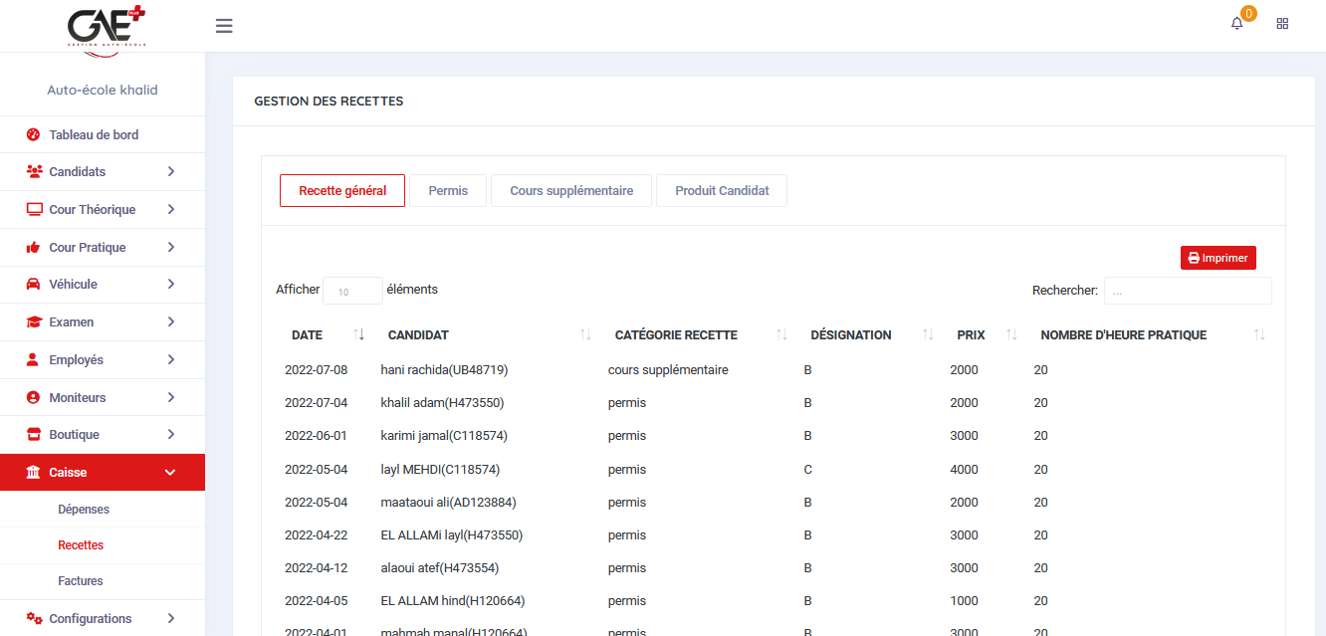This screenshot has width=1326, height=636.
Task: Switch to Produit Candidat tab
Action: click(x=722, y=190)
